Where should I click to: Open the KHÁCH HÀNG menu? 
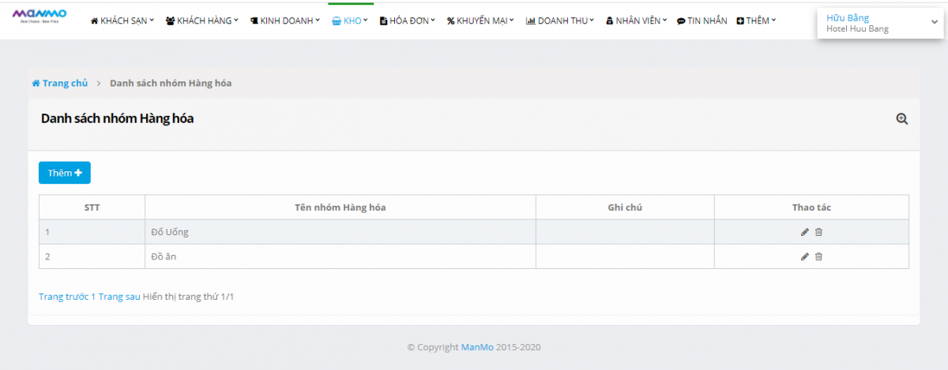coord(202,21)
